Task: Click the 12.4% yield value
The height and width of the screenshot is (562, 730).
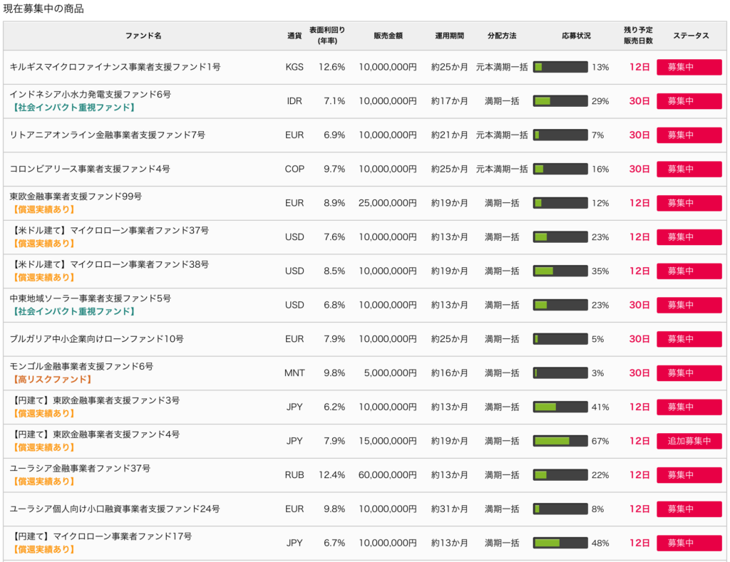Action: point(332,475)
